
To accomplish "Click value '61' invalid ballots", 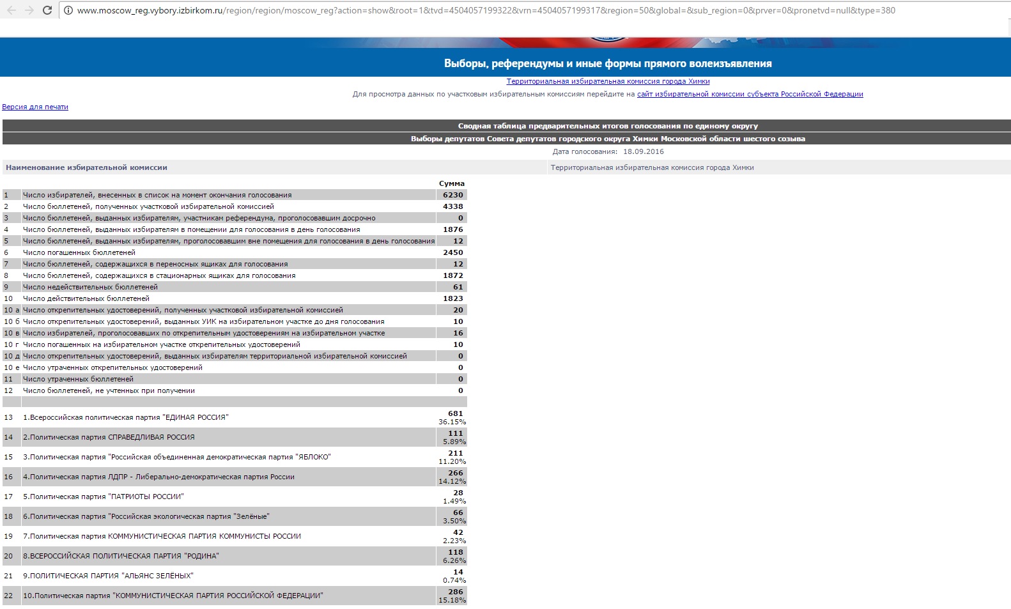I will (458, 287).
